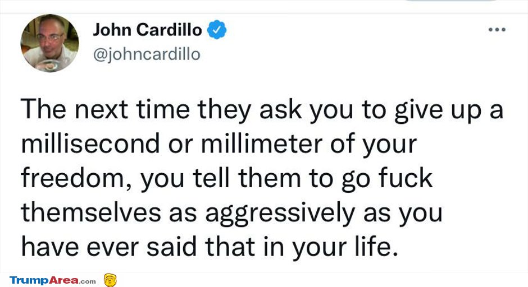Click the TrumpArea.com watermark logo
Screen dimensions: 528x287
coord(53,280)
